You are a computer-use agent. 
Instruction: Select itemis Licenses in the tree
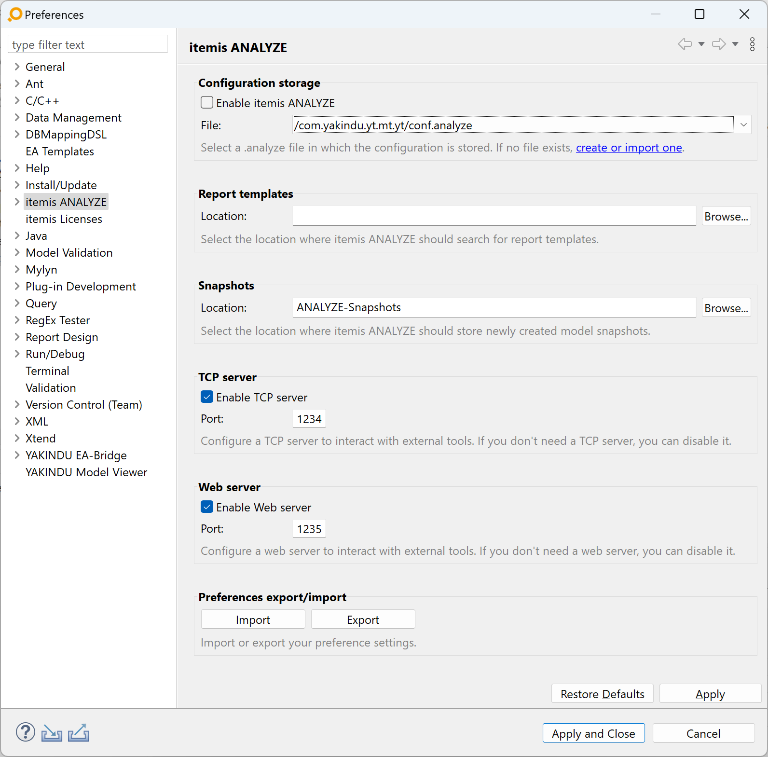[x=64, y=219]
